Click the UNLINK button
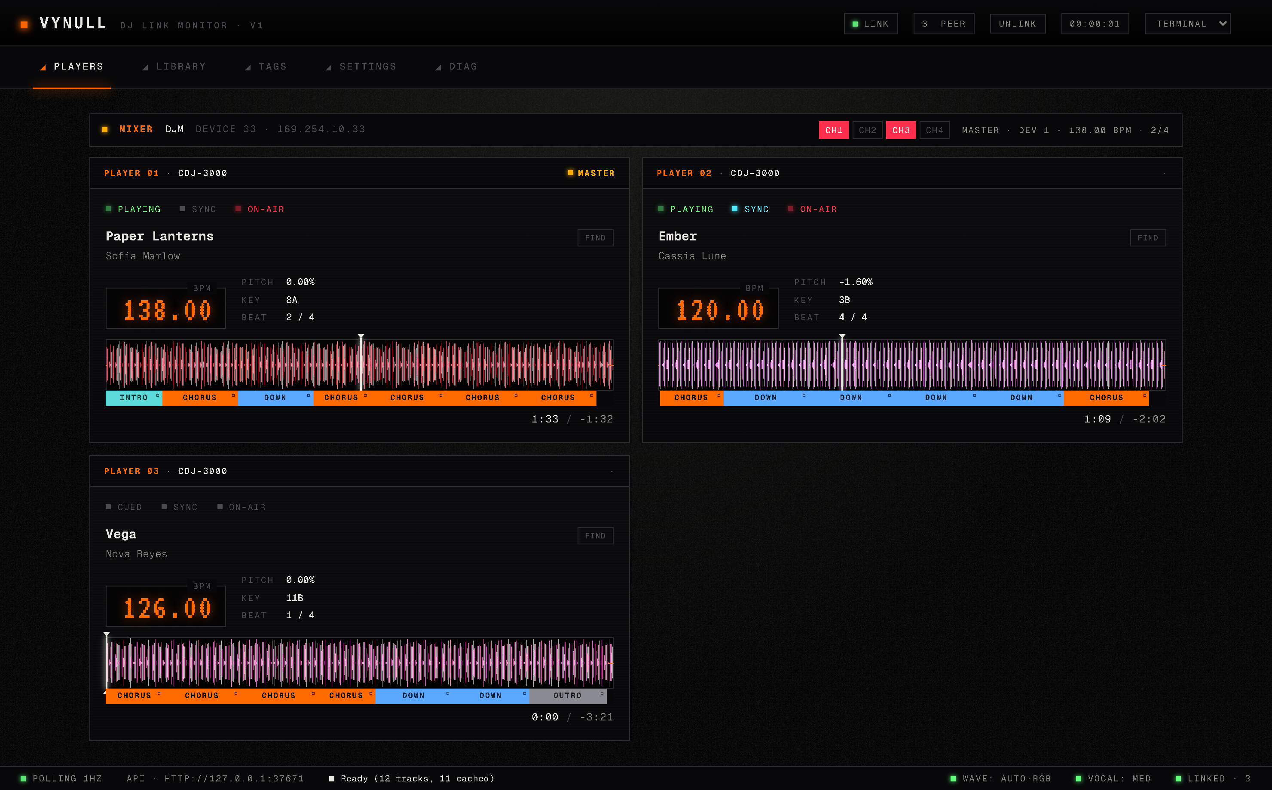 1018,24
